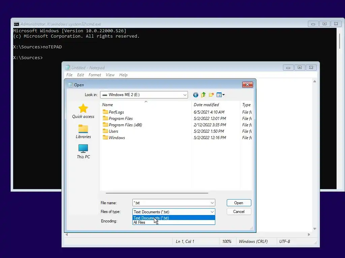This screenshot has height=258, width=345.
Task: Click the Open button in dialog
Action: tap(239, 203)
